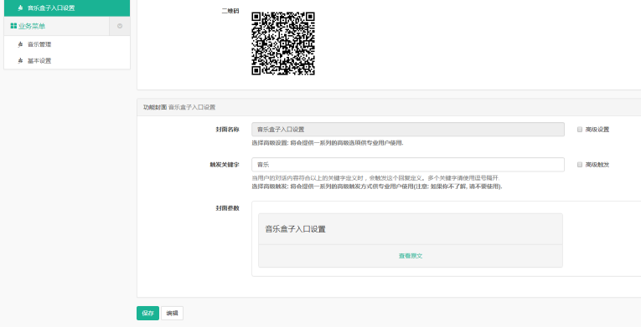The image size is (641, 327).
Task: Click the hint text starting 选择高级触发
Action: (377, 186)
